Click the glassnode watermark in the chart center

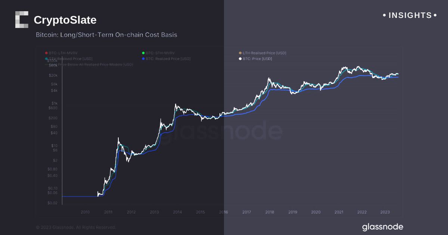(x=220, y=131)
